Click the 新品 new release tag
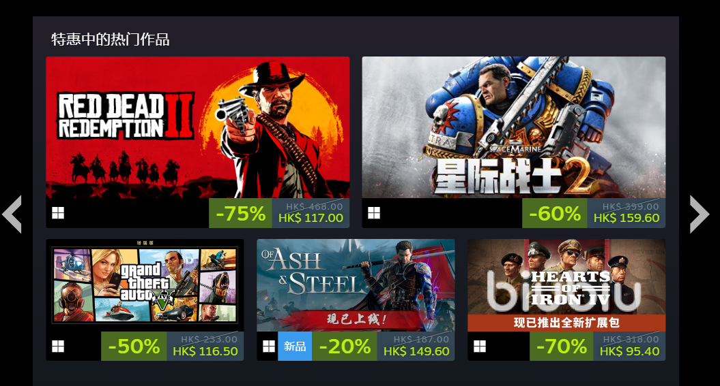This screenshot has height=386, width=720. [295, 346]
